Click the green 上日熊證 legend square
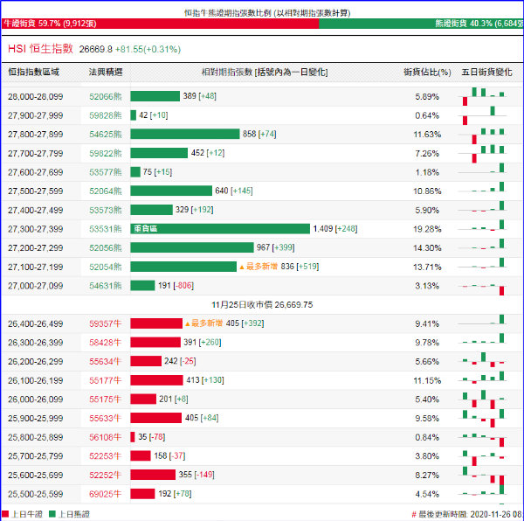Screen dimensions: 524x521 [x=52, y=514]
